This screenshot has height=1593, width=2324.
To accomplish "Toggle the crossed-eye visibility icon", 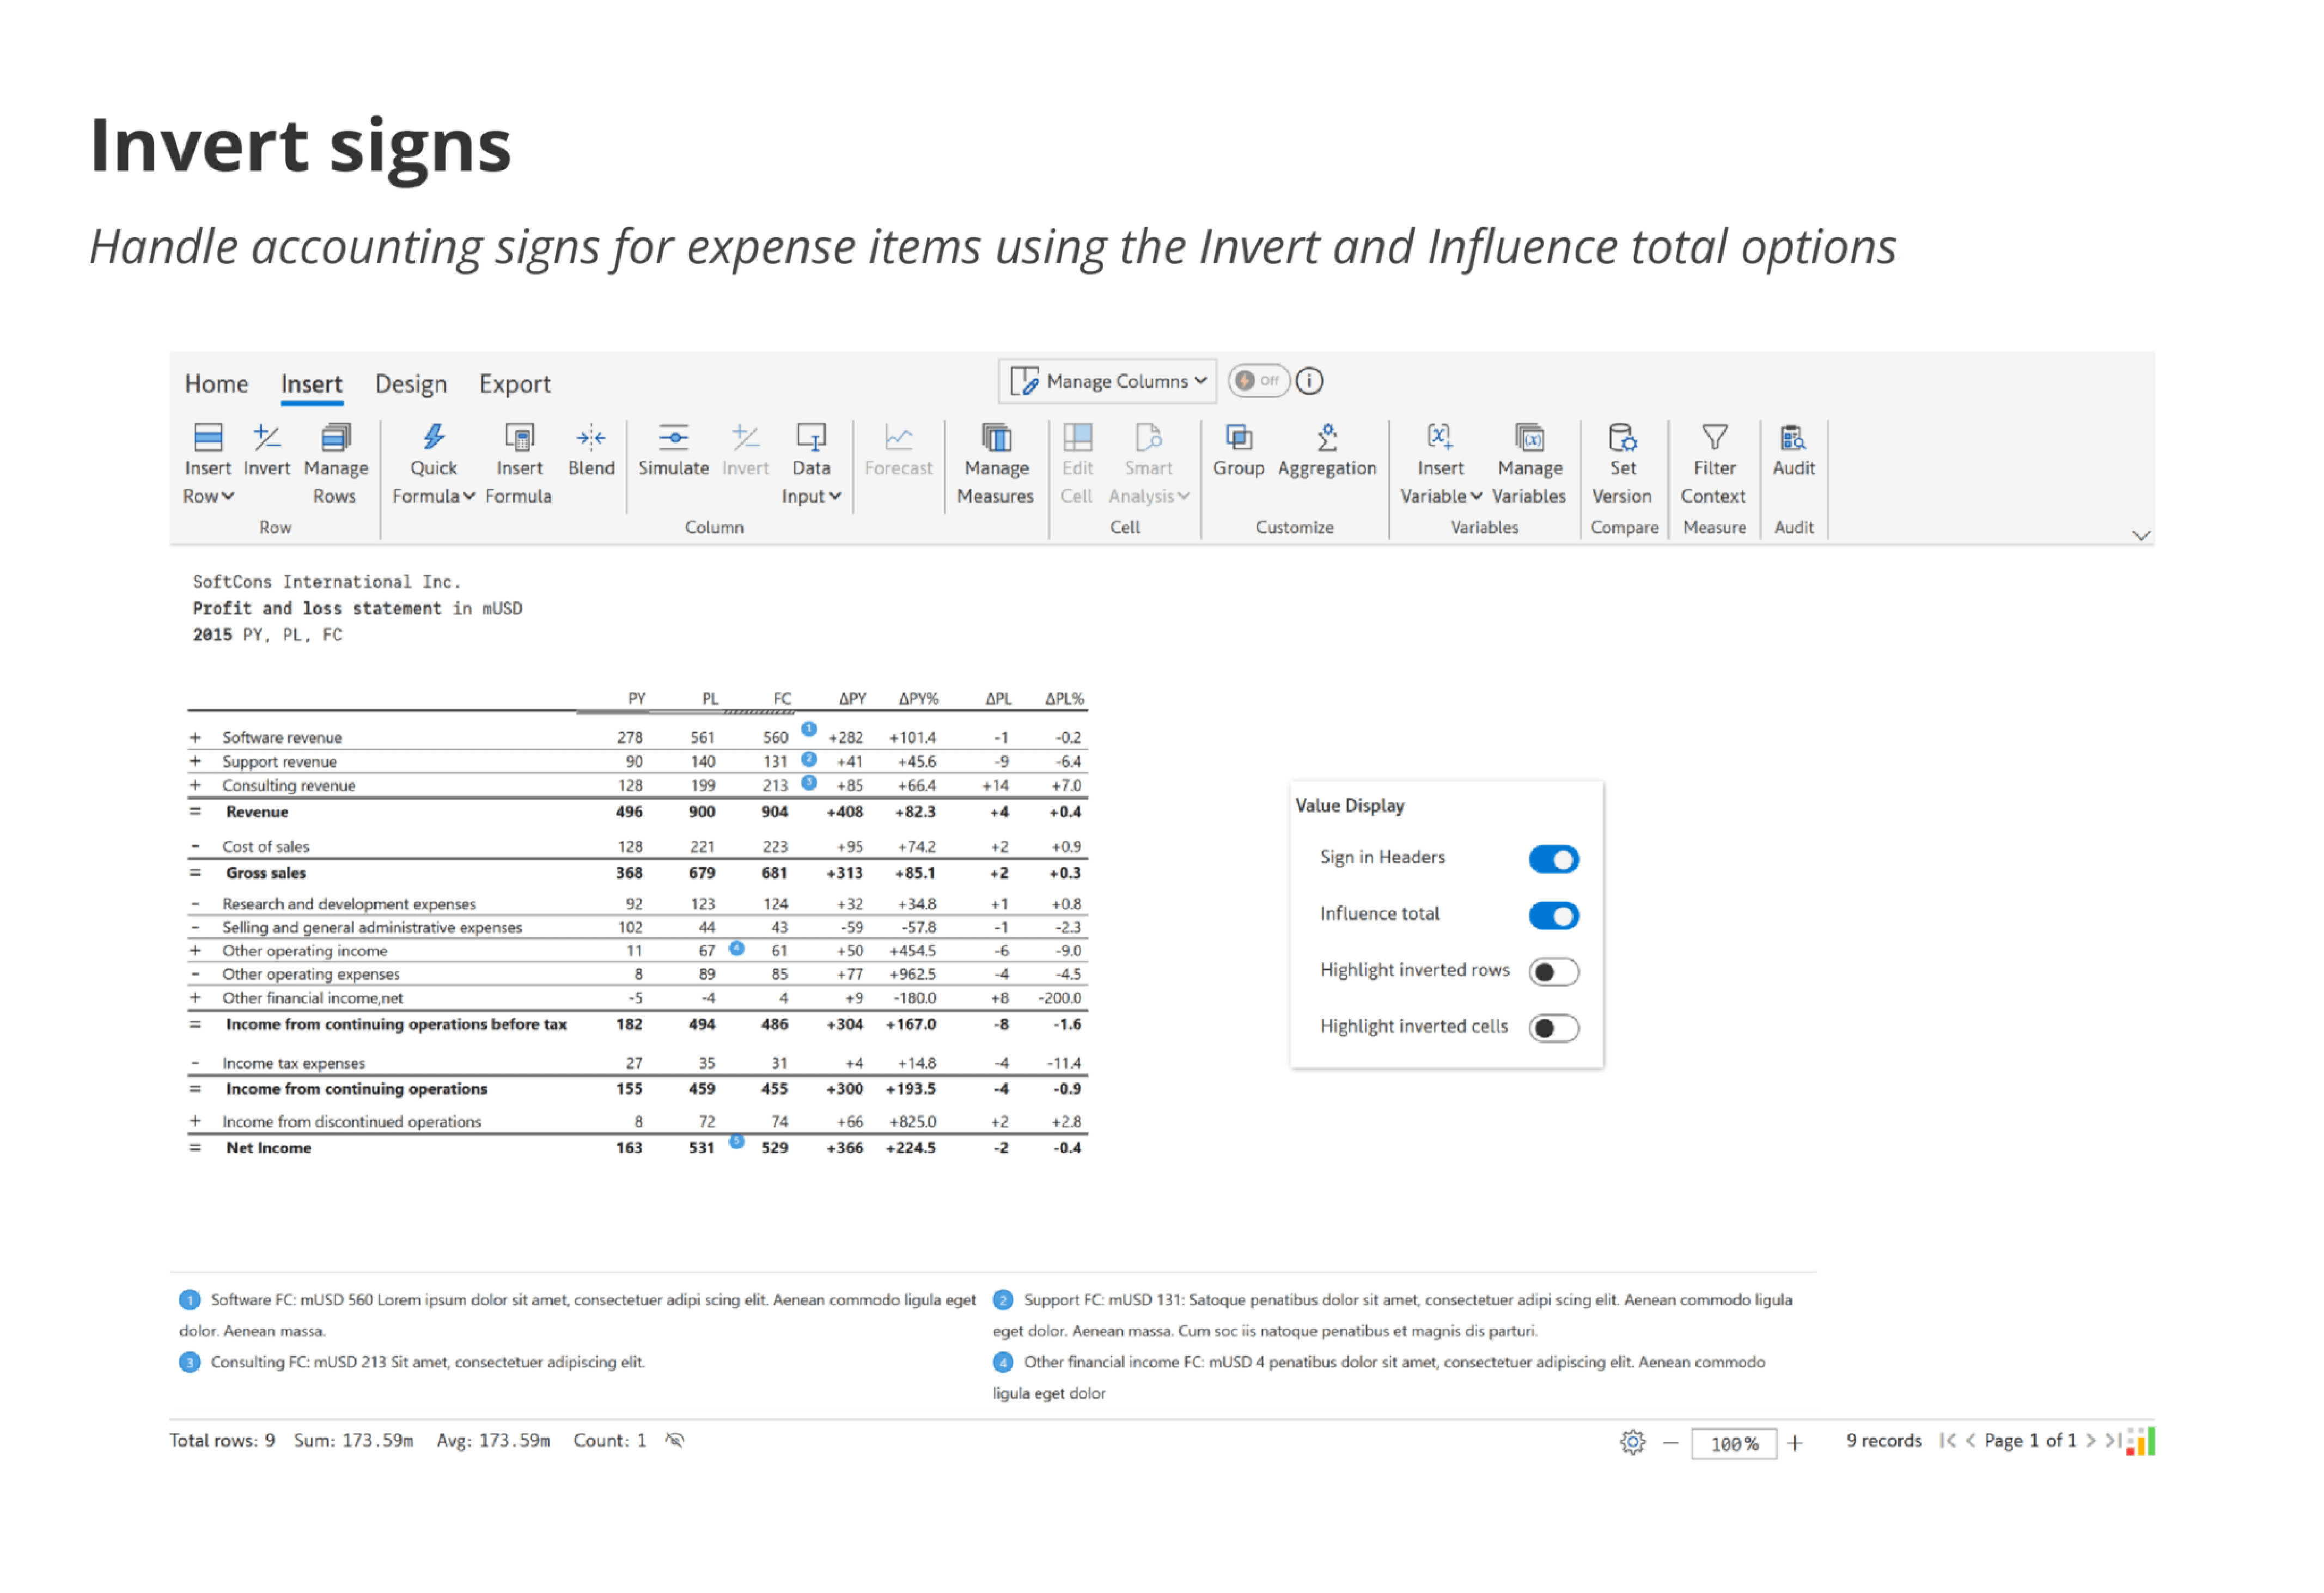I will point(675,1440).
